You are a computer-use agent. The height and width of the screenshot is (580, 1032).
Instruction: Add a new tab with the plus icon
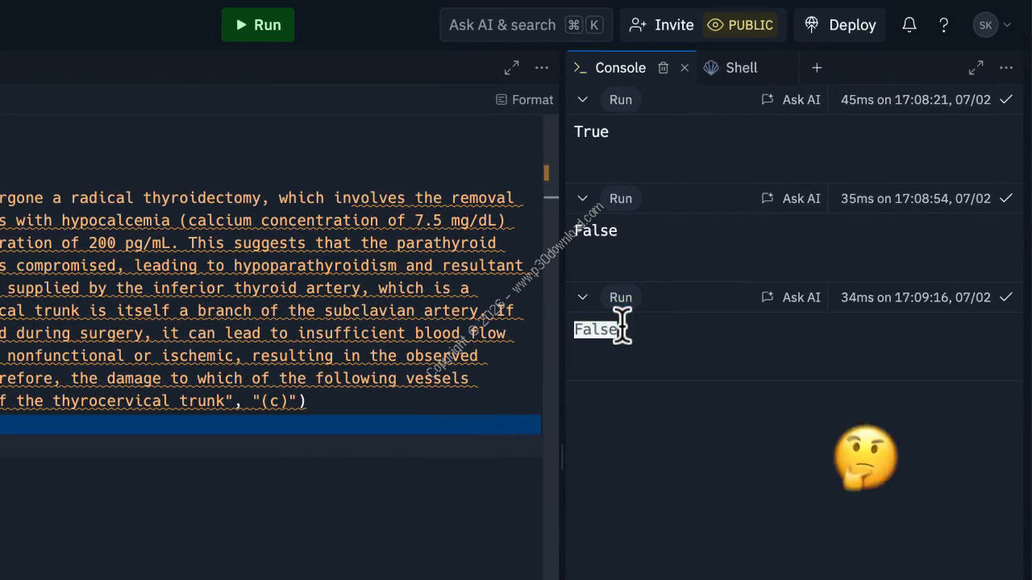click(817, 68)
